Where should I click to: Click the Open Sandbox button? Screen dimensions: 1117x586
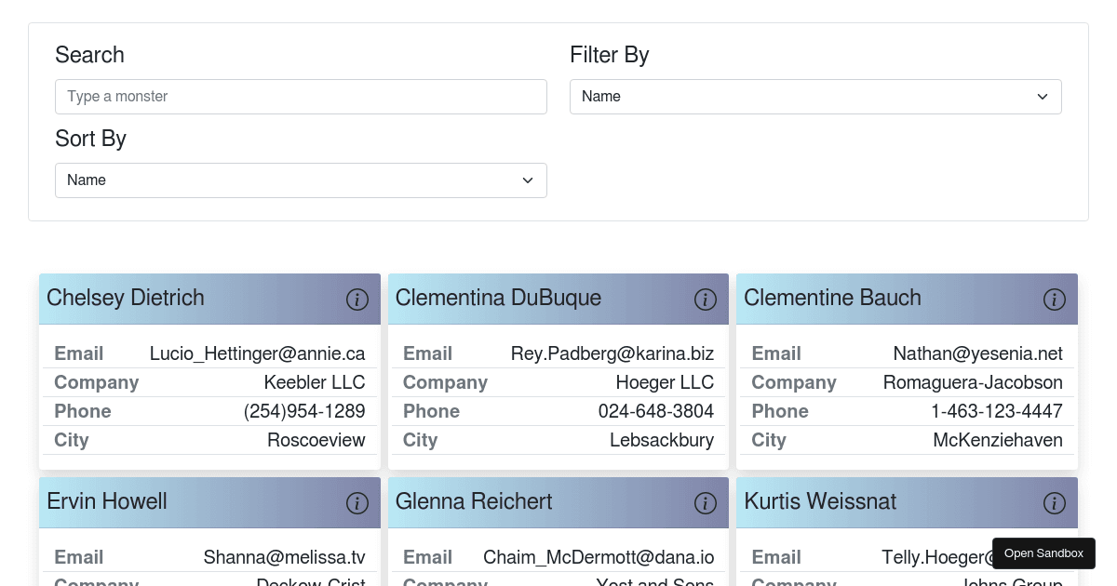pyautogui.click(x=1043, y=553)
